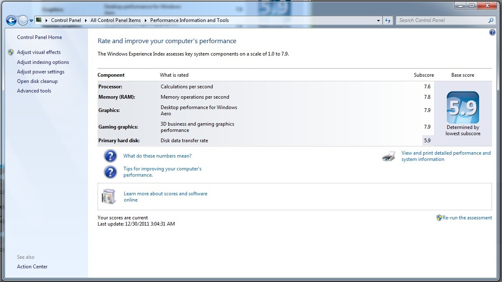This screenshot has width=502, height=282.
Task: Click the question icon beside performance tips
Action: click(110, 172)
